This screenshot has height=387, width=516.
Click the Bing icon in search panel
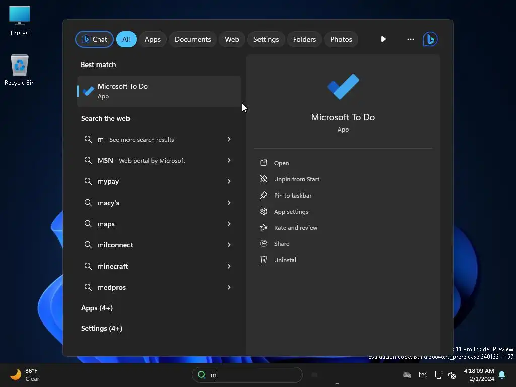[430, 39]
